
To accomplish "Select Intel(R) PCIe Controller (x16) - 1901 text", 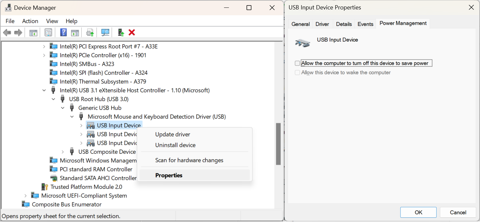I will pyautogui.click(x=103, y=55).
